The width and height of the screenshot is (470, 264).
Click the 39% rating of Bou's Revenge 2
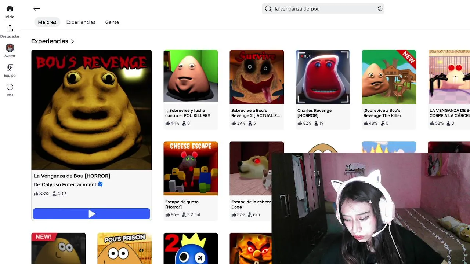[x=238, y=123]
